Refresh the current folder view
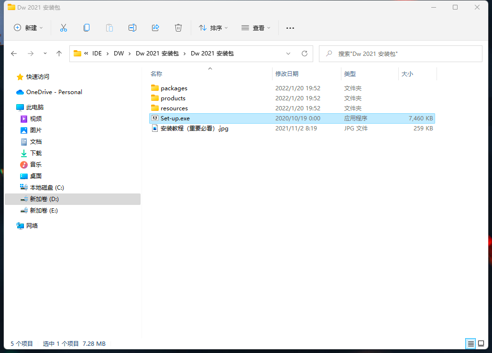The height and width of the screenshot is (353, 492). [x=305, y=53]
